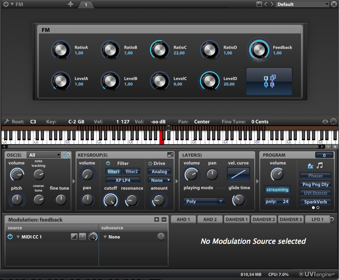Select the filter1 tab

coord(114,172)
